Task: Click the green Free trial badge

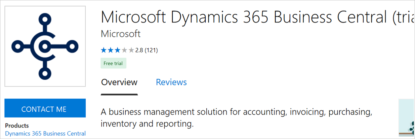Action: tap(113, 63)
